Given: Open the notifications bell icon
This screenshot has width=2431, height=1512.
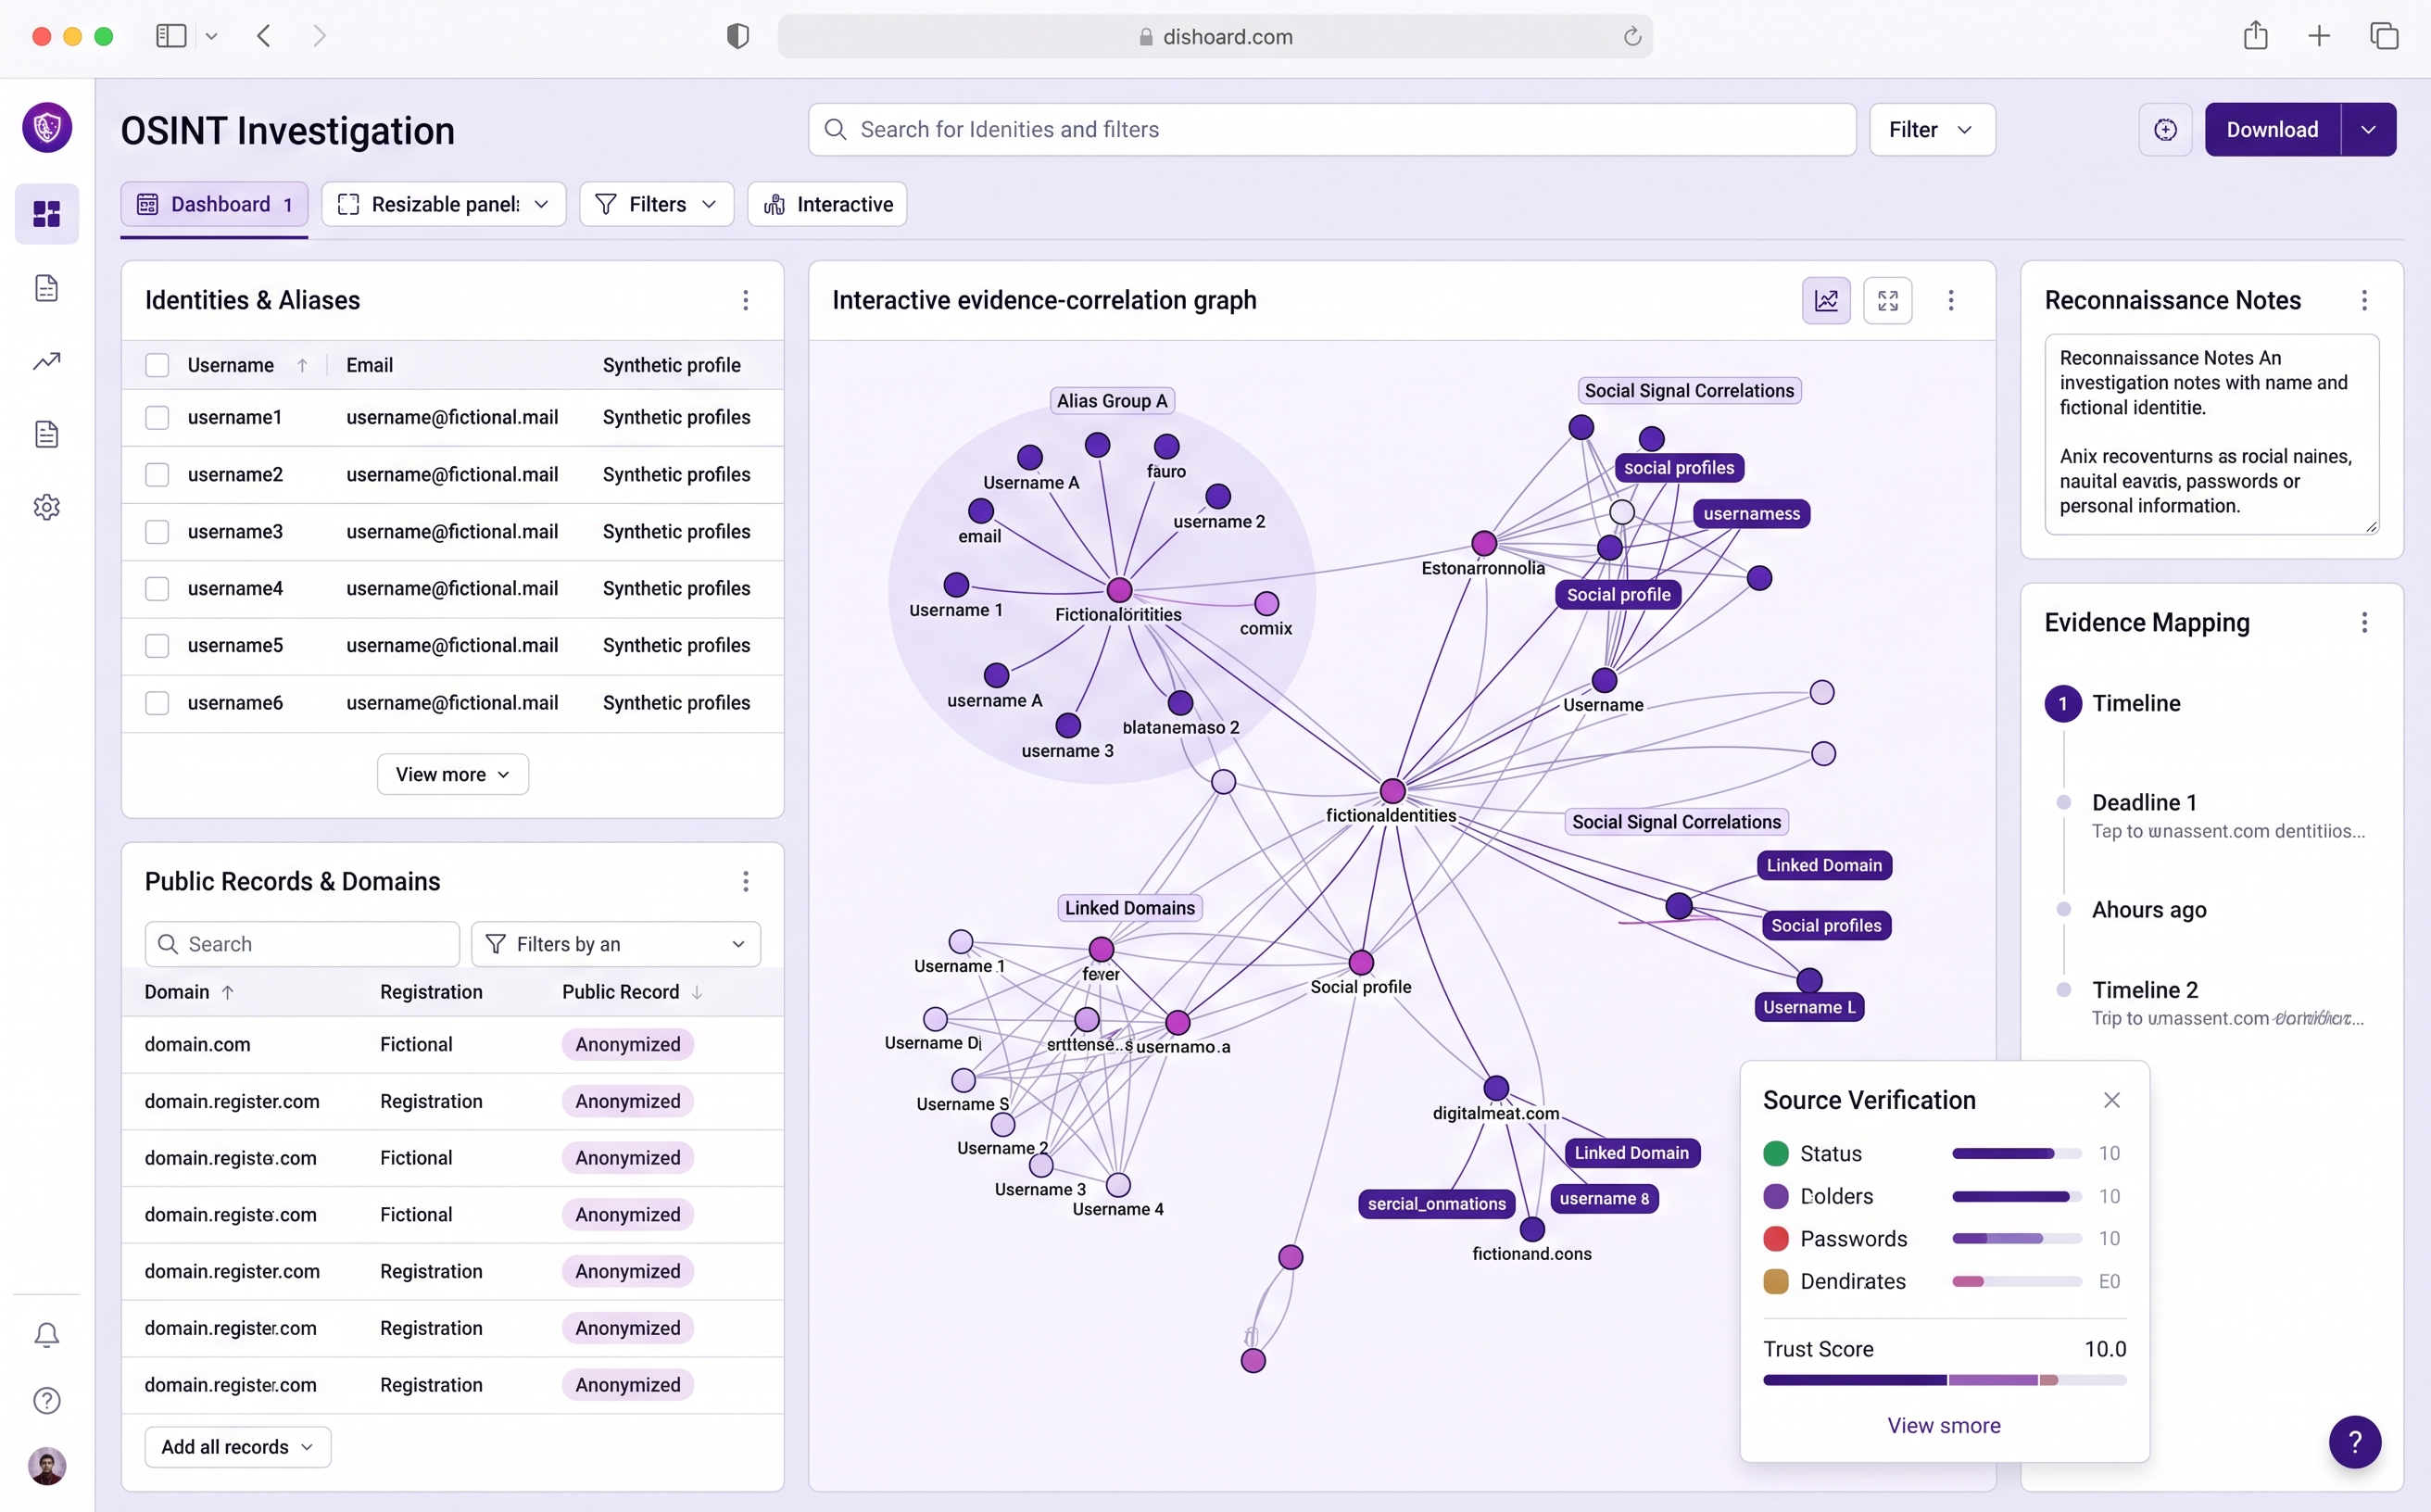Looking at the screenshot, I should pos(47,1335).
